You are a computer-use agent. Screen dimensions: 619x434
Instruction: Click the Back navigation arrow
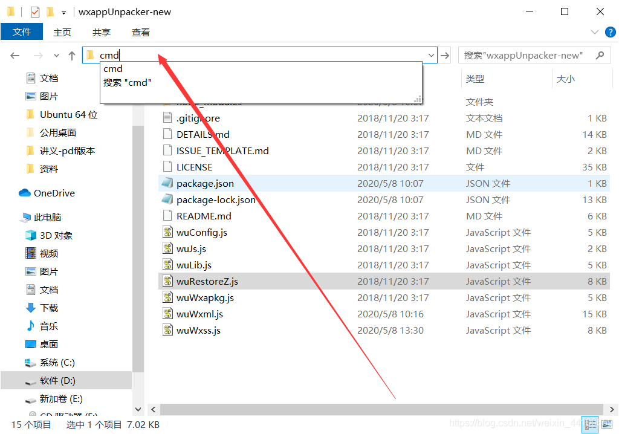(x=15, y=55)
